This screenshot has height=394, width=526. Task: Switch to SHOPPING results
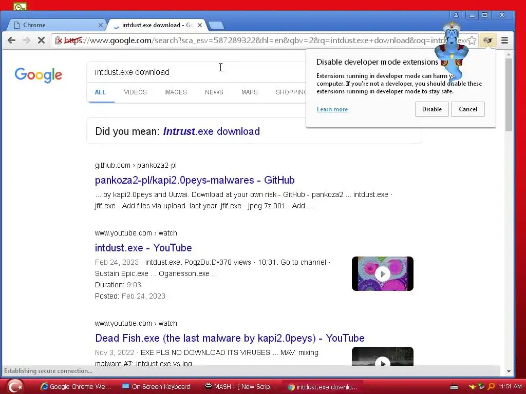(x=291, y=92)
